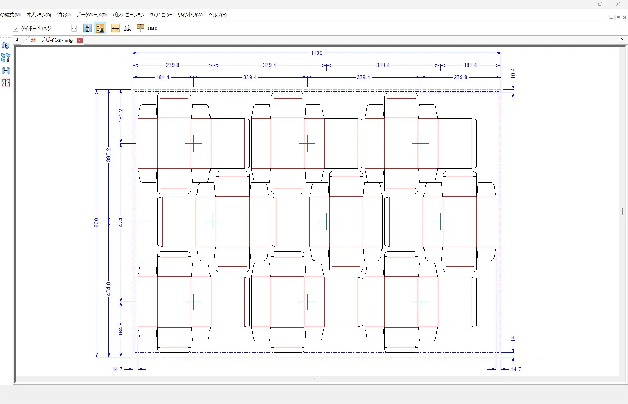
Task: Toggle the orange checklist with person button
Action: coord(100,28)
